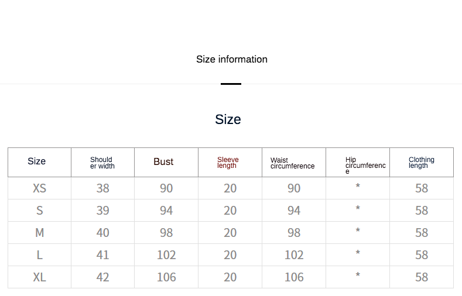
Task: Select the L size row label
Action: (39, 255)
